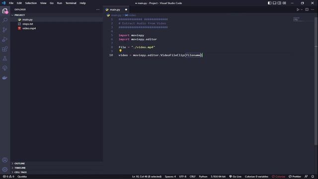318x179 pixels.
Task: Open the GitHub/remote circular icon in activity bar
Action: click(x=5, y=68)
